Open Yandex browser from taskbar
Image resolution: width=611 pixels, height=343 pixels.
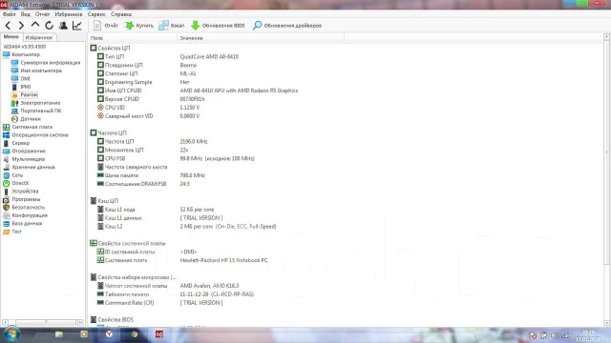point(109,334)
